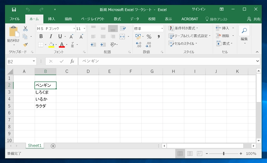Switch to ページ レイアウト tab
This screenshot has height=163, width=267.
click(x=92, y=19)
